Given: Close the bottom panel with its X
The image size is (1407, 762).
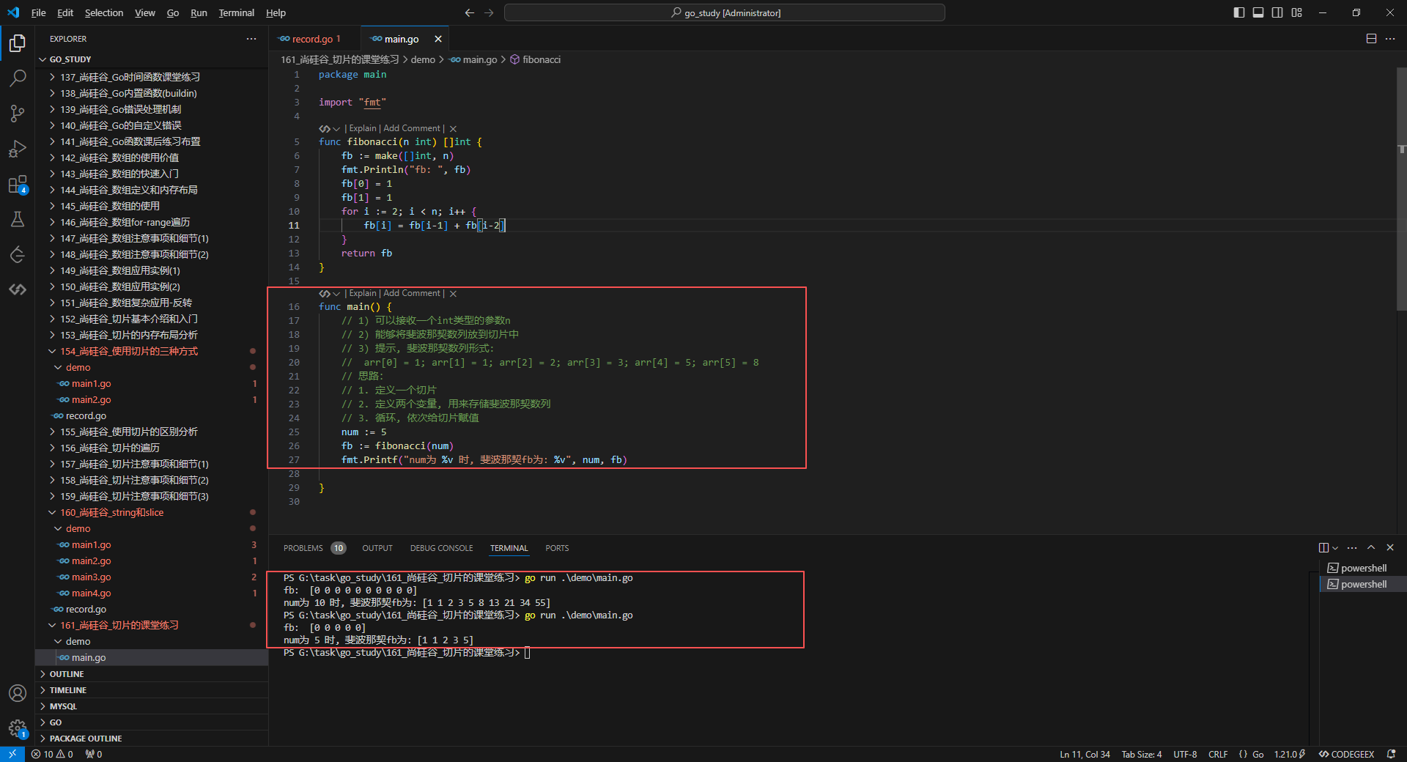Looking at the screenshot, I should coord(1390,548).
